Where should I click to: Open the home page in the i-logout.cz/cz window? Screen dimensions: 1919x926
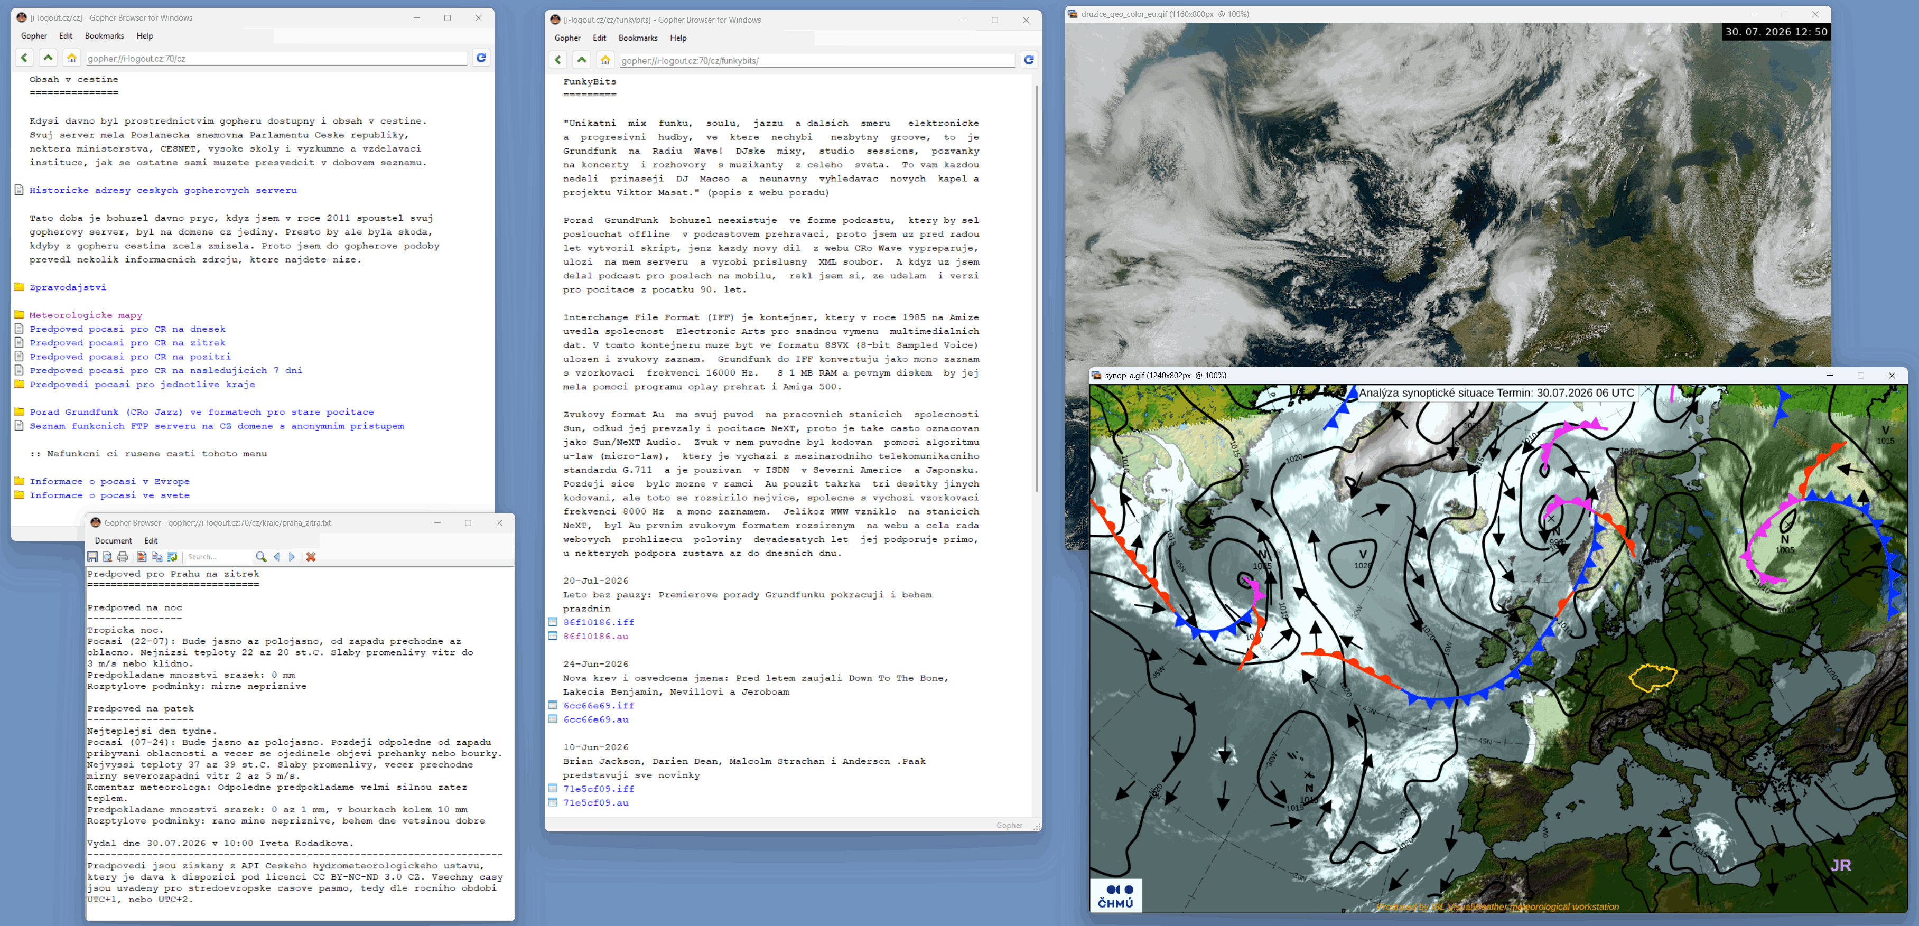coord(71,58)
